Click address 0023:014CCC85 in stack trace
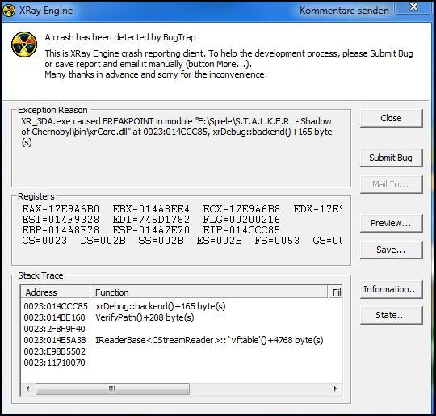Viewport: 436px width, 416px height. 56,306
